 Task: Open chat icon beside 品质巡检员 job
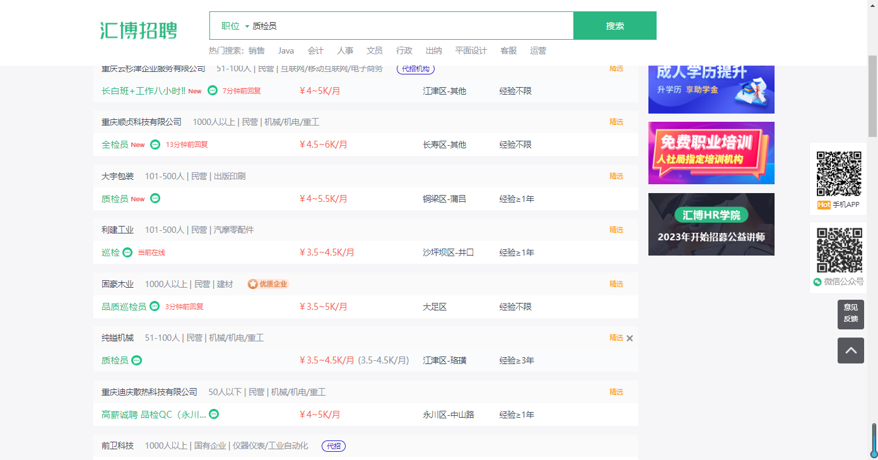155,306
